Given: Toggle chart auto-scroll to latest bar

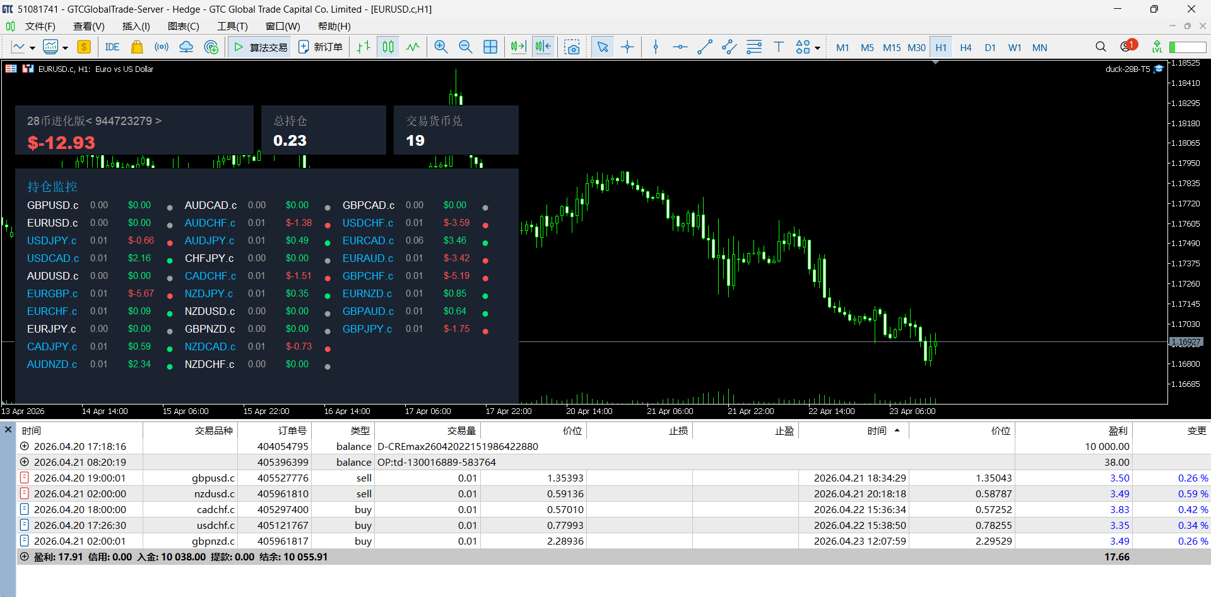Looking at the screenshot, I should [x=518, y=47].
